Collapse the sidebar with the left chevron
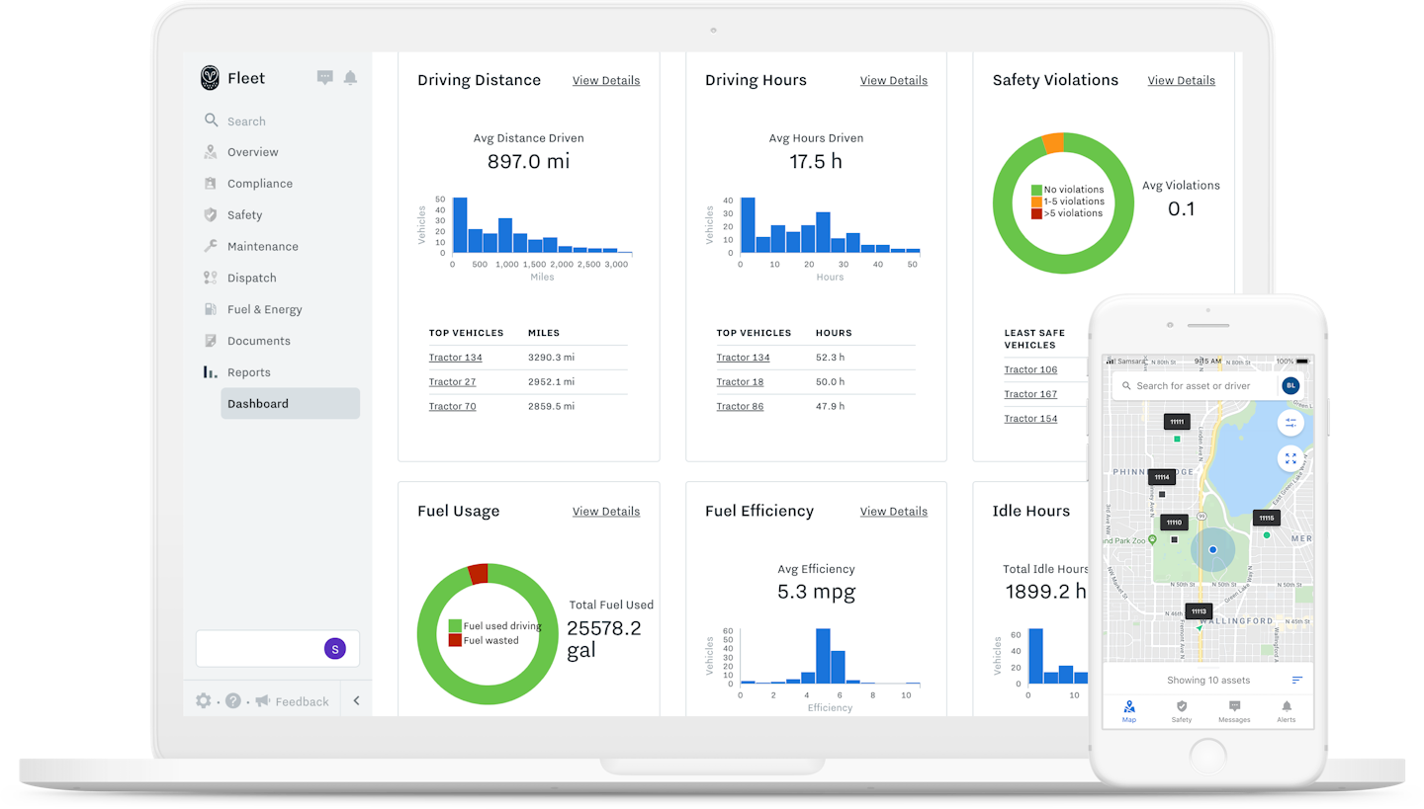Screen dimensions: 1424x809 [356, 700]
